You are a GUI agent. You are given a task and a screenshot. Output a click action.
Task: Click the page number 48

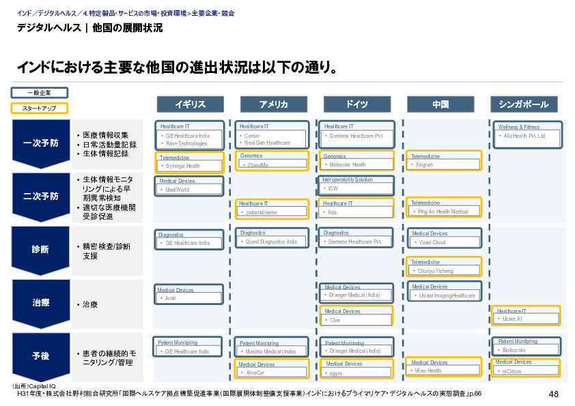coord(553,394)
